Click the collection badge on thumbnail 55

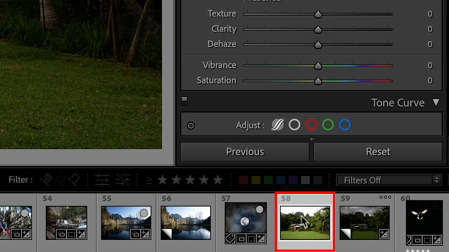point(135,234)
